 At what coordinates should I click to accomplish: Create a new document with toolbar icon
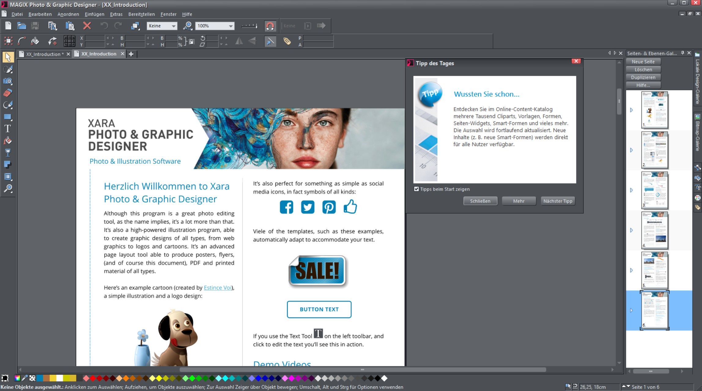point(8,26)
